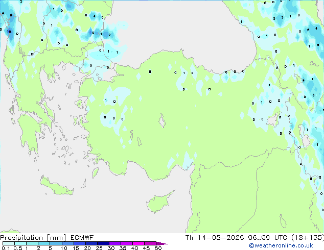Click the ECMWF model label
The height and width of the screenshot is (250, 324).
82,238
